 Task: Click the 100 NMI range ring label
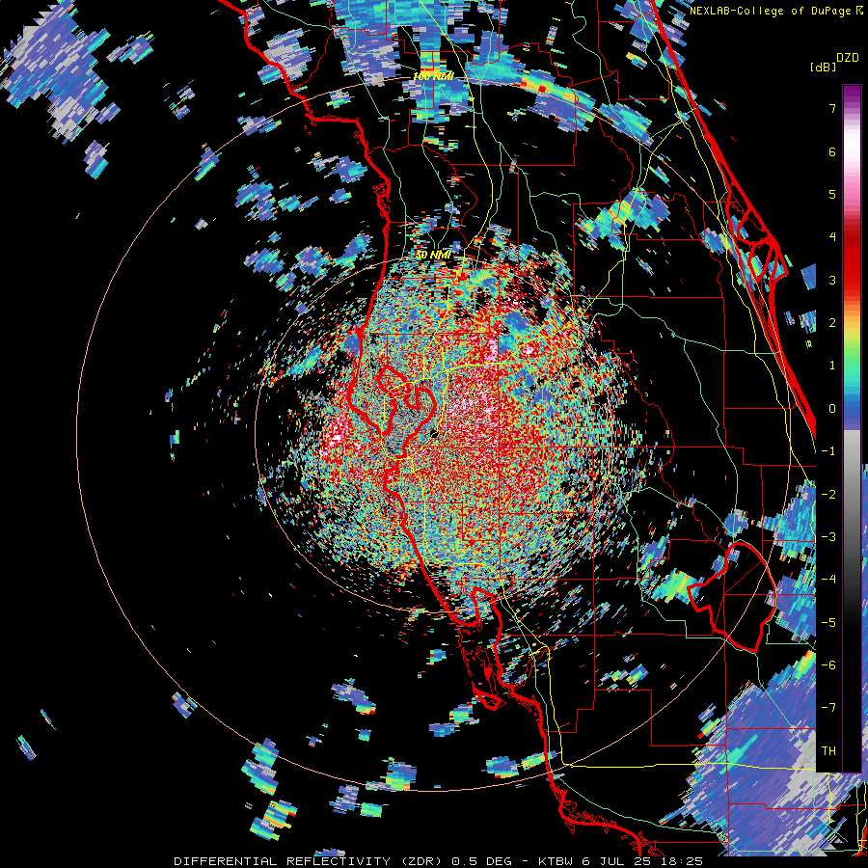pyautogui.click(x=433, y=76)
